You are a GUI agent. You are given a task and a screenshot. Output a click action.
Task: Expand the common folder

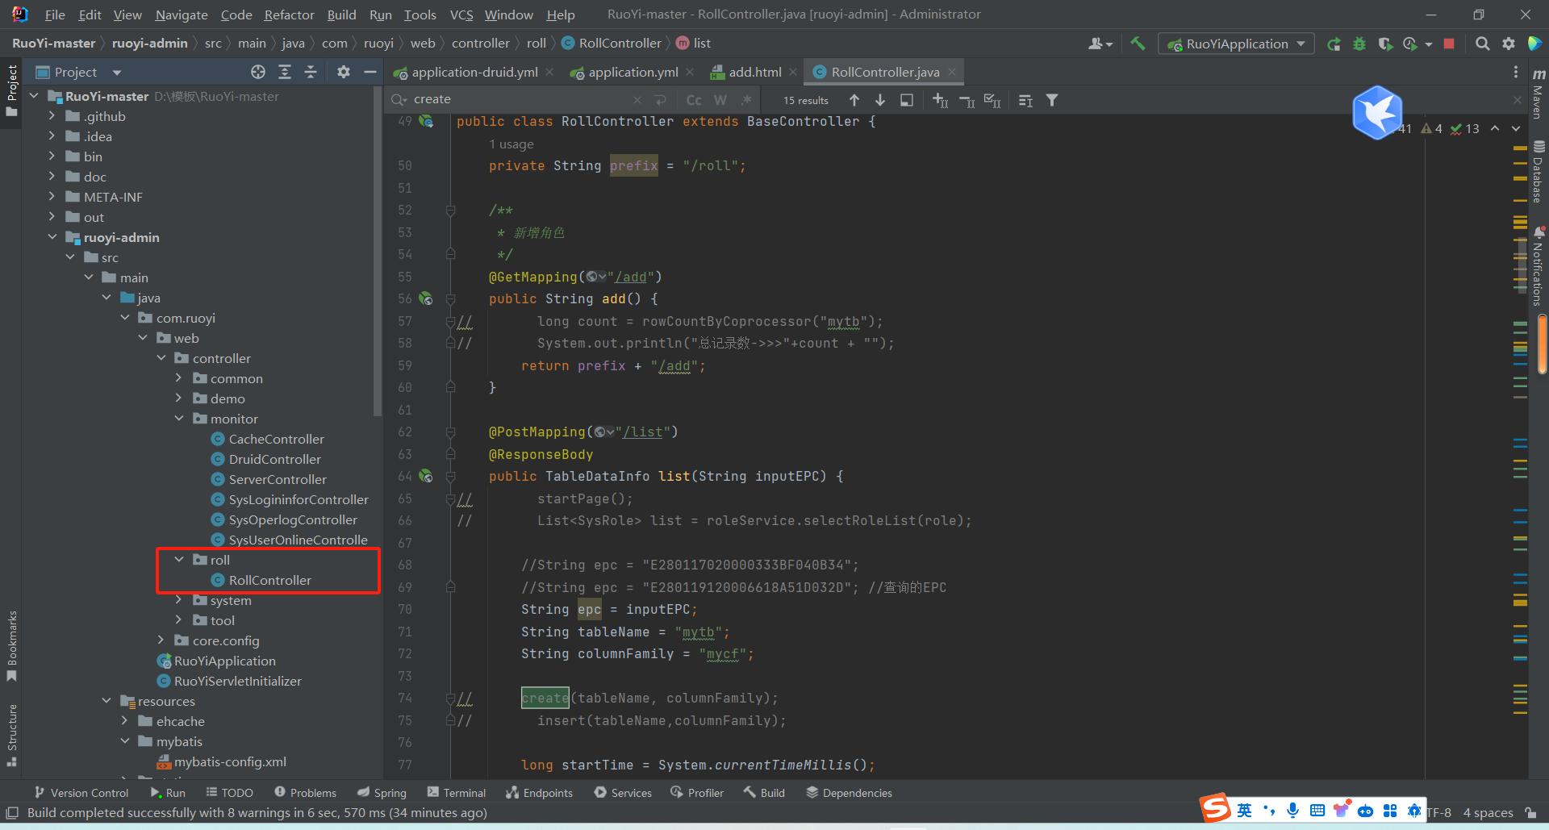click(x=179, y=378)
